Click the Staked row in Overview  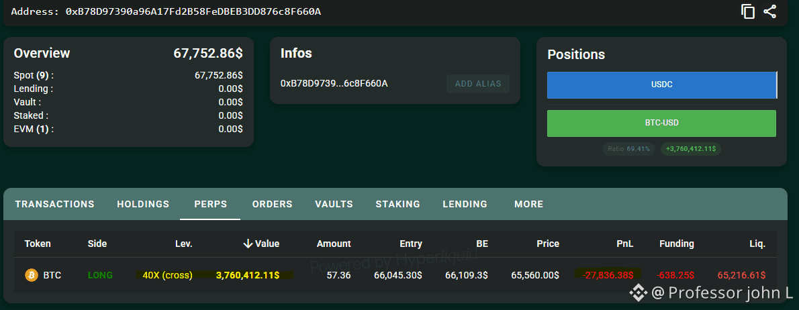(x=128, y=115)
